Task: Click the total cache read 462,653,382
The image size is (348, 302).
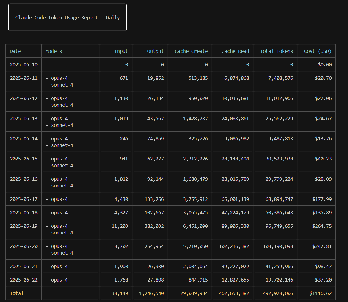Action: coord(234,293)
